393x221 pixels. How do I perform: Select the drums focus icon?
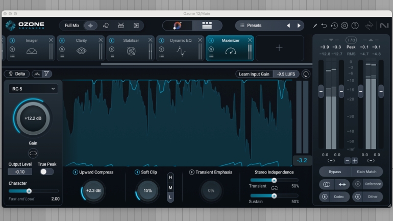(x=121, y=26)
